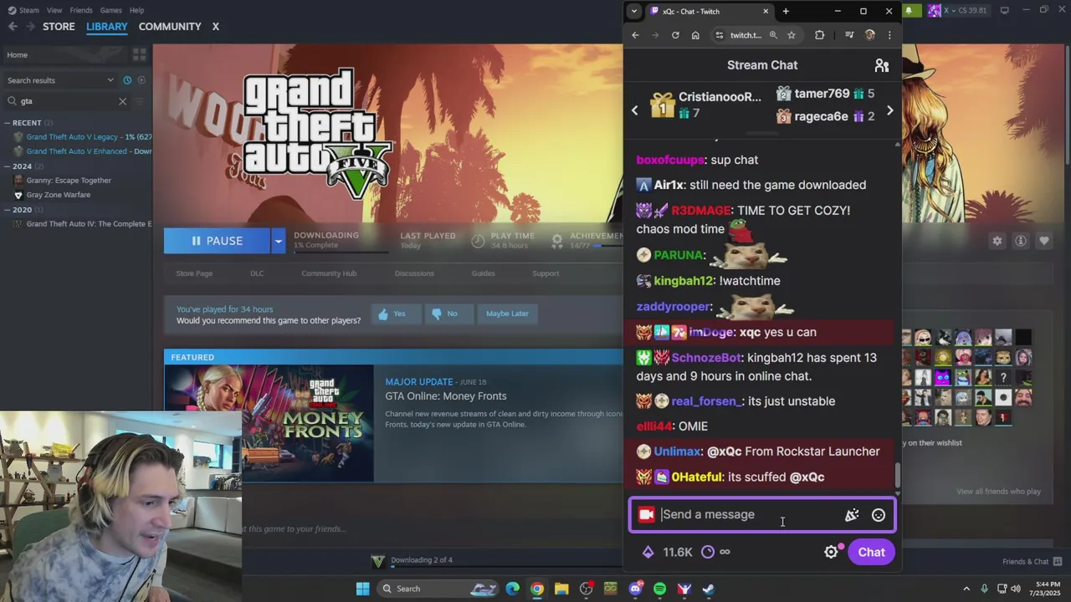Go back in Steam navigation
The height and width of the screenshot is (602, 1071).
pyautogui.click(x=13, y=27)
